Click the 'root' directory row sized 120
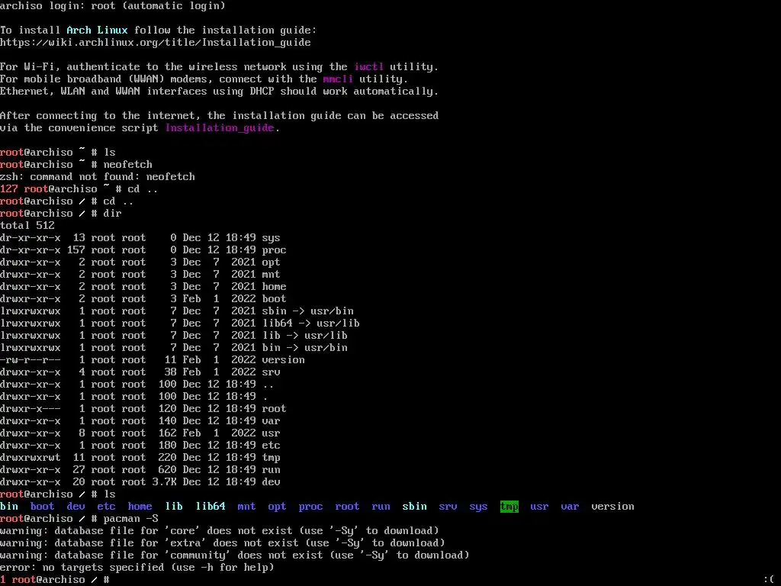This screenshot has height=586, width=781. (143, 409)
